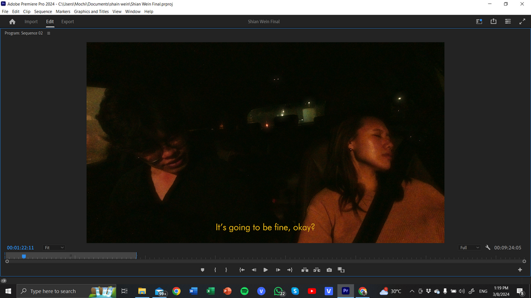This screenshot has height=298, width=531.
Task: Open the Clip menu
Action: click(27, 12)
